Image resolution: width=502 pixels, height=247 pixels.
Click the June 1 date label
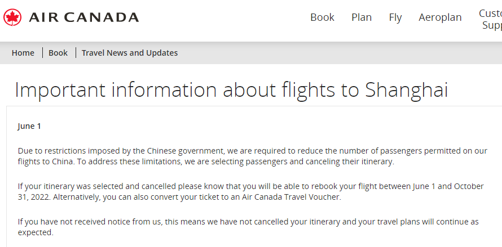(x=29, y=126)
